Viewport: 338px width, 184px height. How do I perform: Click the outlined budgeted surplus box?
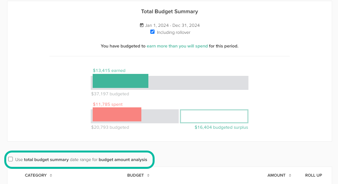(x=214, y=116)
